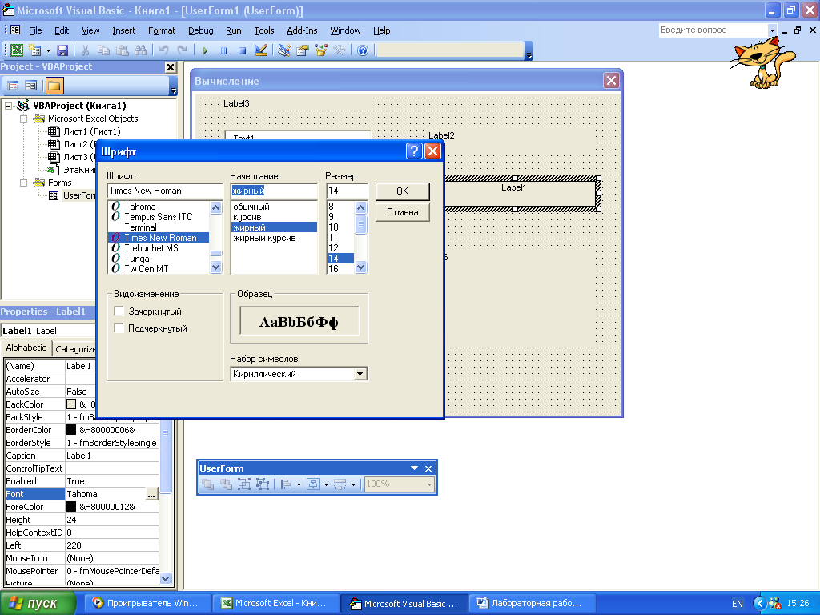Click the Paste toolbar icon
Viewport: 820px width, 615px height.
[122, 50]
